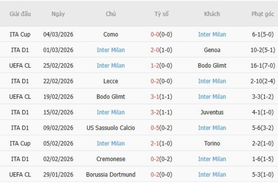Click the Cremonese team name

(x=111, y=159)
